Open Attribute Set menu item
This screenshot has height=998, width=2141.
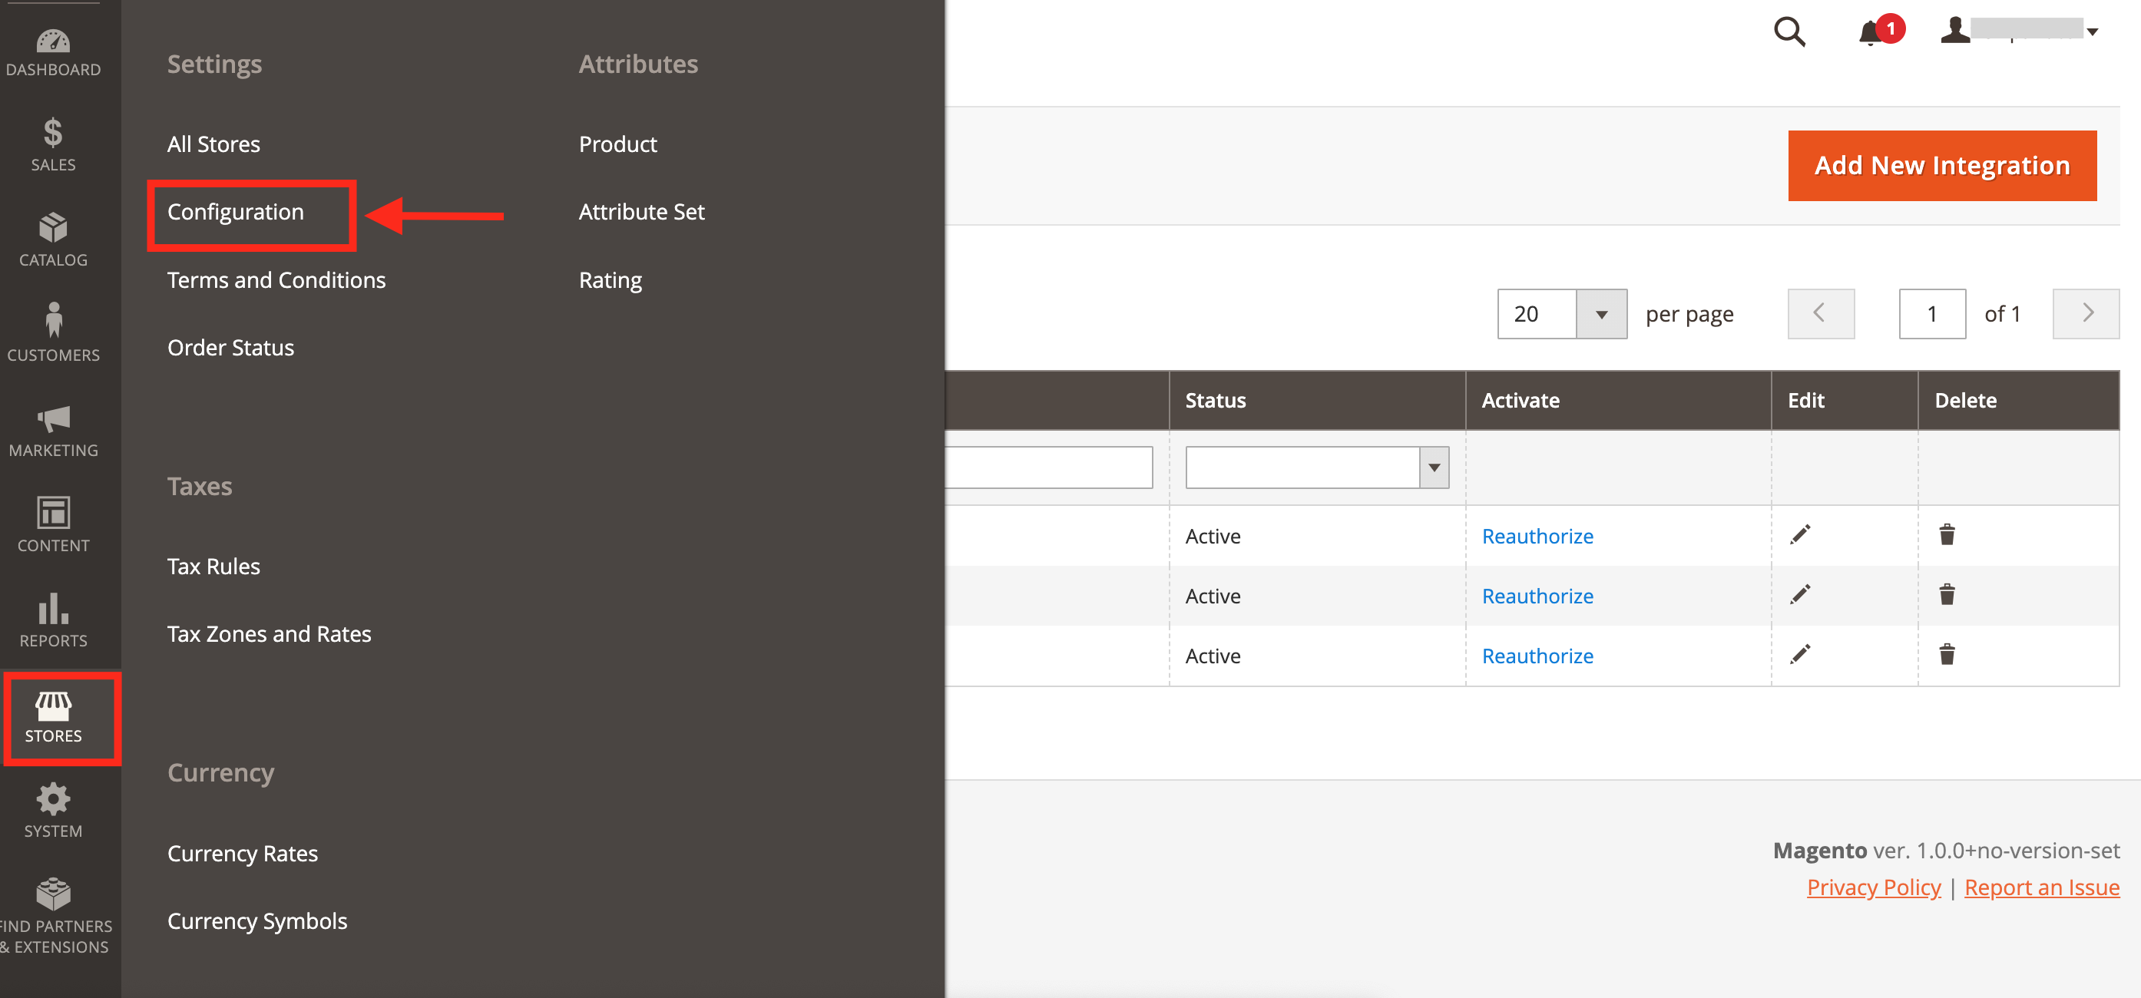coord(642,212)
